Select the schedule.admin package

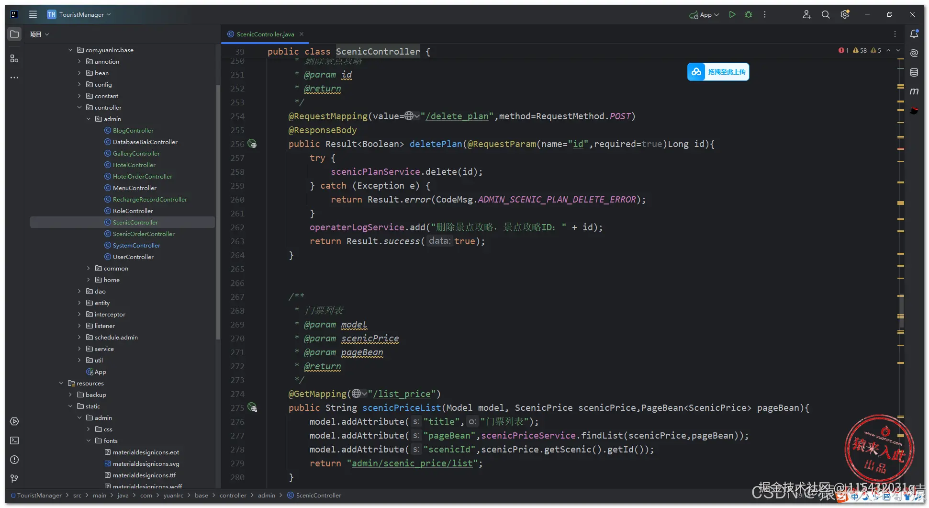[x=116, y=337]
